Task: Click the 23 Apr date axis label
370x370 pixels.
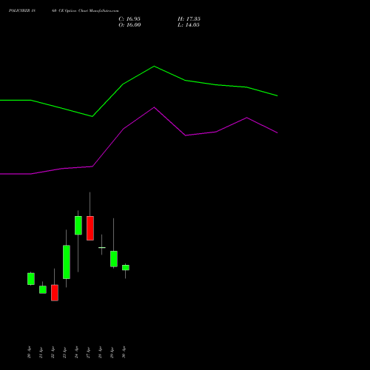Action: 64,352
